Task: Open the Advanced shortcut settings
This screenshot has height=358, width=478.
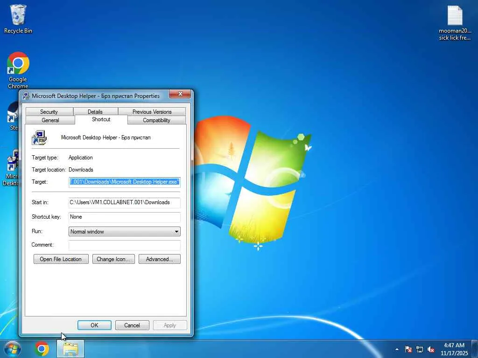Action: pyautogui.click(x=160, y=259)
